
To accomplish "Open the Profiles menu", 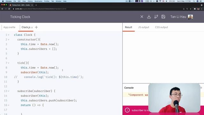I will 47,1.
